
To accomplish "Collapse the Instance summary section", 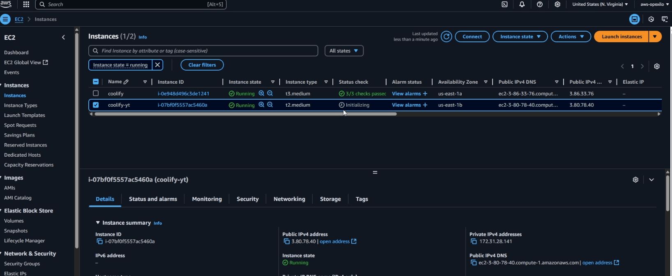I will click(98, 223).
